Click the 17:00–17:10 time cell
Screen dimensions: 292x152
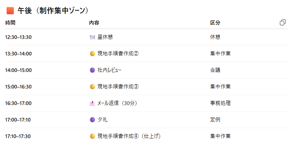(18, 120)
